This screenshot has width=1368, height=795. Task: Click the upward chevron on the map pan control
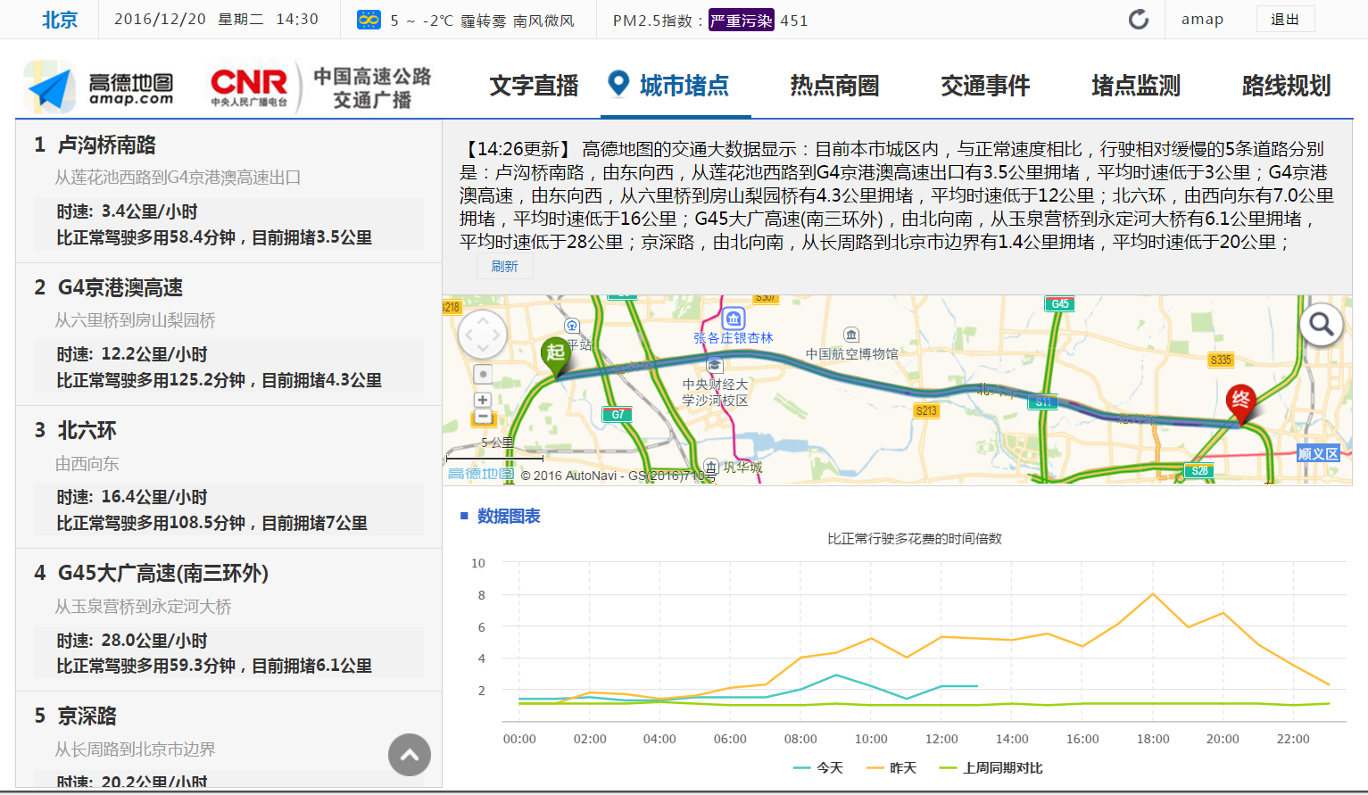pos(482,319)
